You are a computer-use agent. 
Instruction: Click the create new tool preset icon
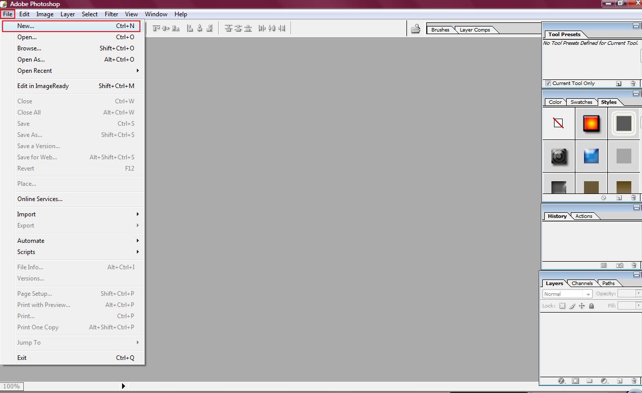pos(619,83)
